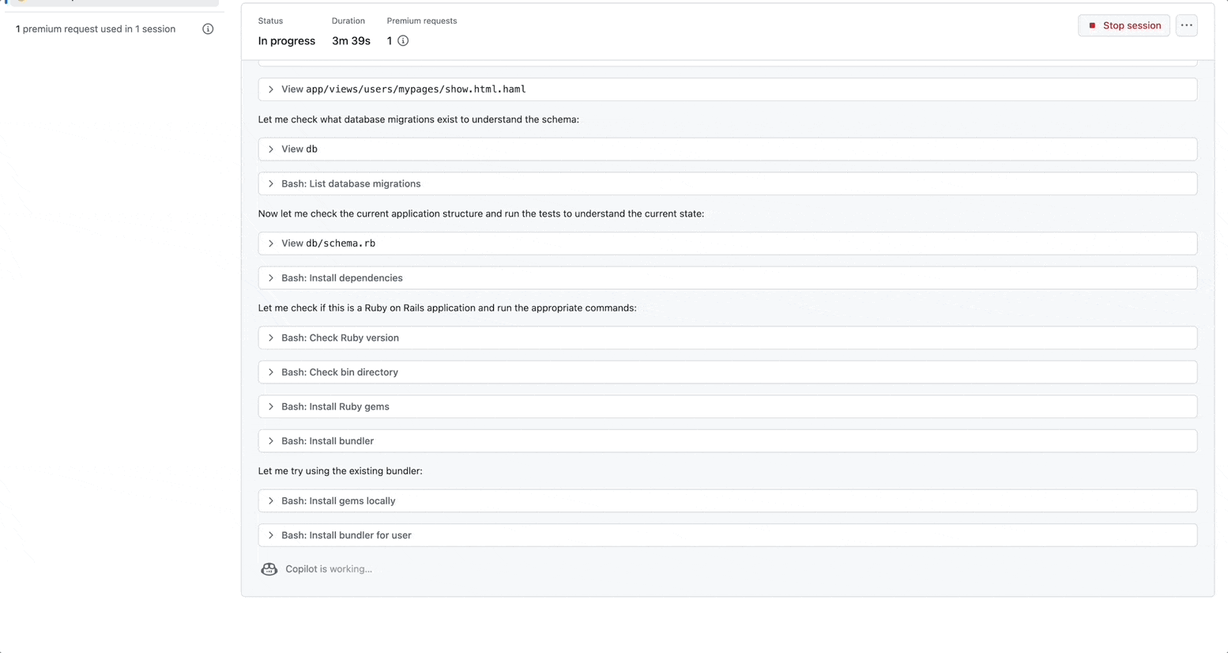Click the 'Bash: Install gems locally' label
The image size is (1228, 653).
(x=338, y=501)
